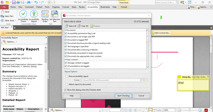Image resolution: width=213 pixels, height=112 pixels.
Task: Zoom in with plus icon
Action: click(x=200, y=110)
